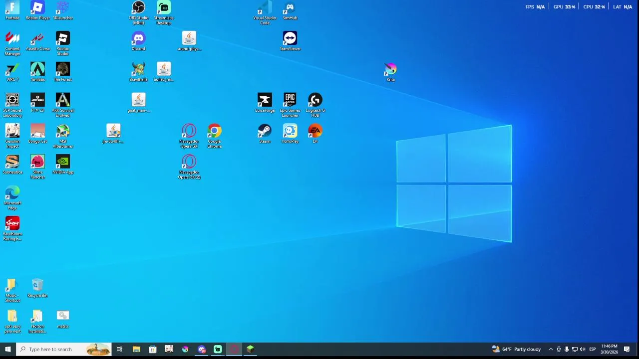Select the goat-man Java file icon
639x359 pixels.
coord(138,103)
